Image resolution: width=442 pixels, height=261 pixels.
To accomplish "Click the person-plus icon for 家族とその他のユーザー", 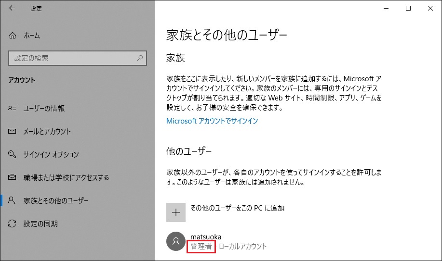I will point(12,200).
